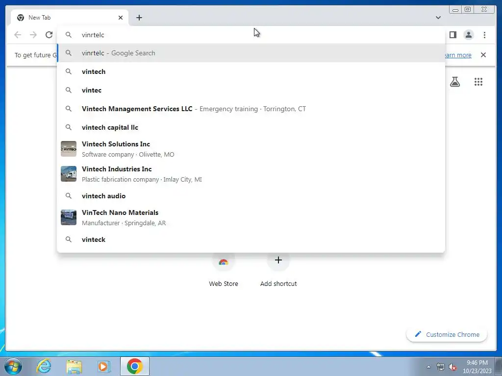Click the Chrome taskbar icon
Image resolution: width=502 pixels, height=376 pixels.
(x=134, y=366)
